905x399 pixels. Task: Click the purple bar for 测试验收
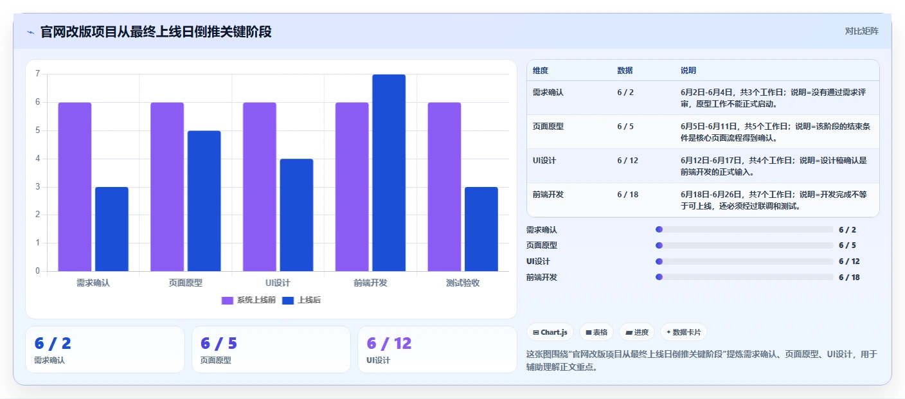point(444,187)
